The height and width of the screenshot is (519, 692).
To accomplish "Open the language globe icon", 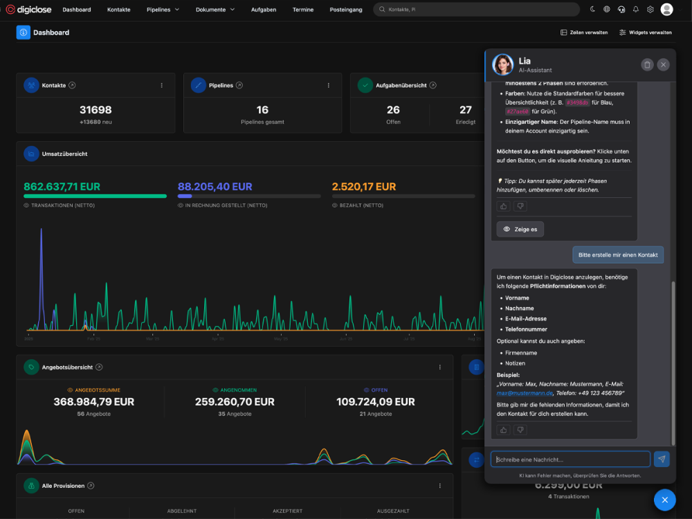I will coord(607,9).
